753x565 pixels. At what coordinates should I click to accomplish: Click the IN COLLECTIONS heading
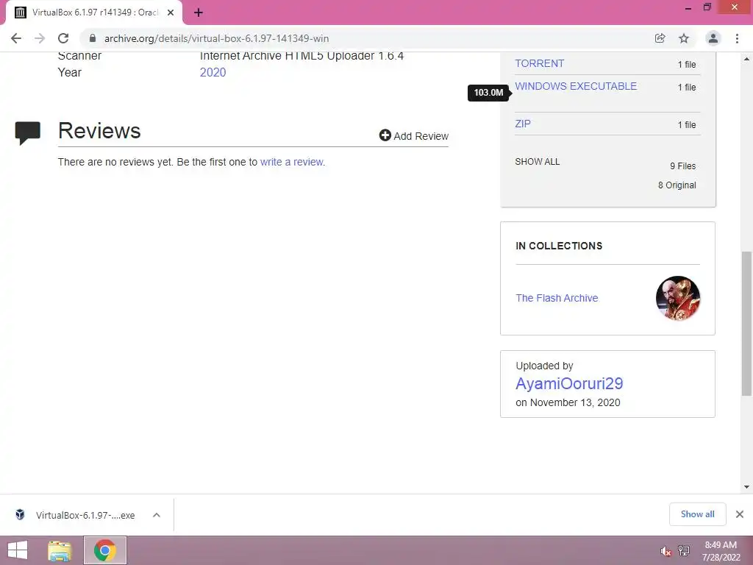pos(559,246)
